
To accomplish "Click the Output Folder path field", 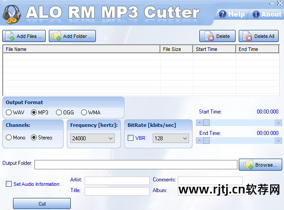I will (x=136, y=164).
